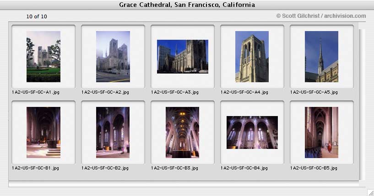Viewport: 374px width, 196px height.
Task: Open the 1A2-US-SF-GC-B2 arcade interior thumbnail
Action: 113,132
